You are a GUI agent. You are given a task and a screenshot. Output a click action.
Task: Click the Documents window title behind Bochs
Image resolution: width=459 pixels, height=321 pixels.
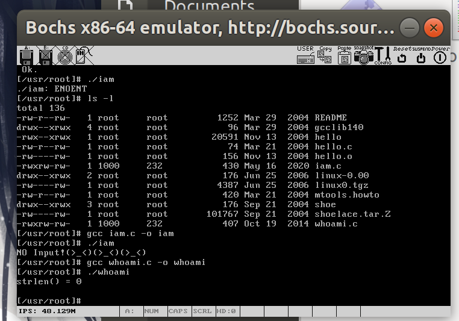[209, 5]
